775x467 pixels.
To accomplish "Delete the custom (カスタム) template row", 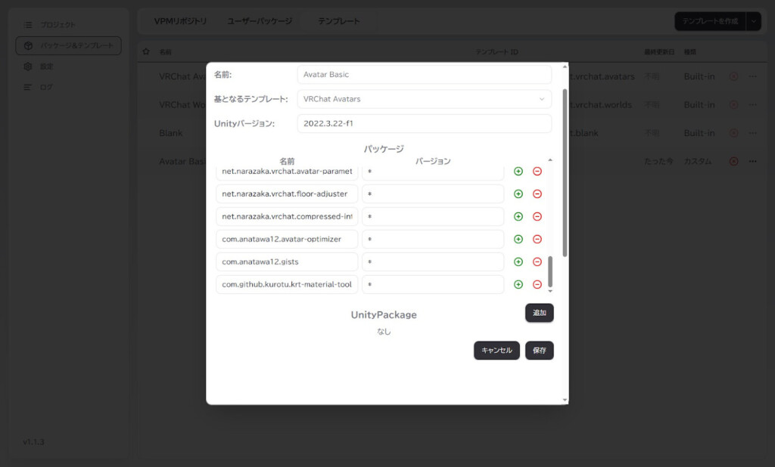I will coord(733,162).
